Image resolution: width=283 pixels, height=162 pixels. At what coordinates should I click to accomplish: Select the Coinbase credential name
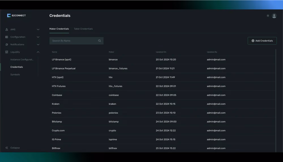tap(57, 95)
